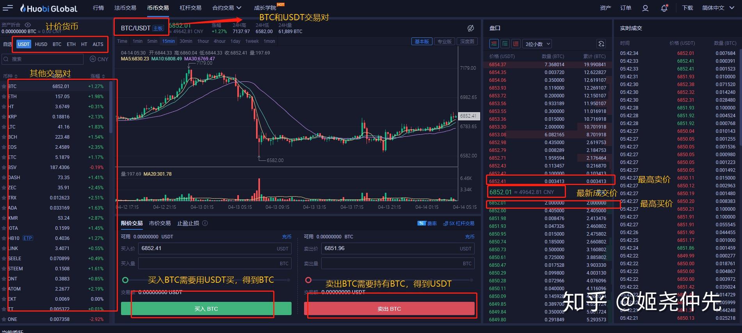Click the 买入量 buy amount field
The image size is (742, 333).
click(x=215, y=263)
